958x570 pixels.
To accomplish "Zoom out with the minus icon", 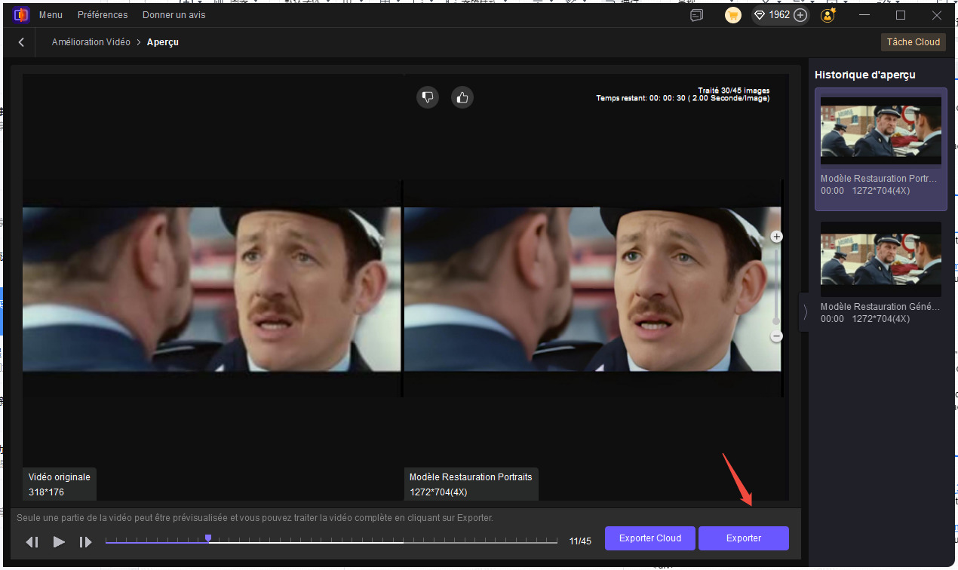I will [776, 336].
